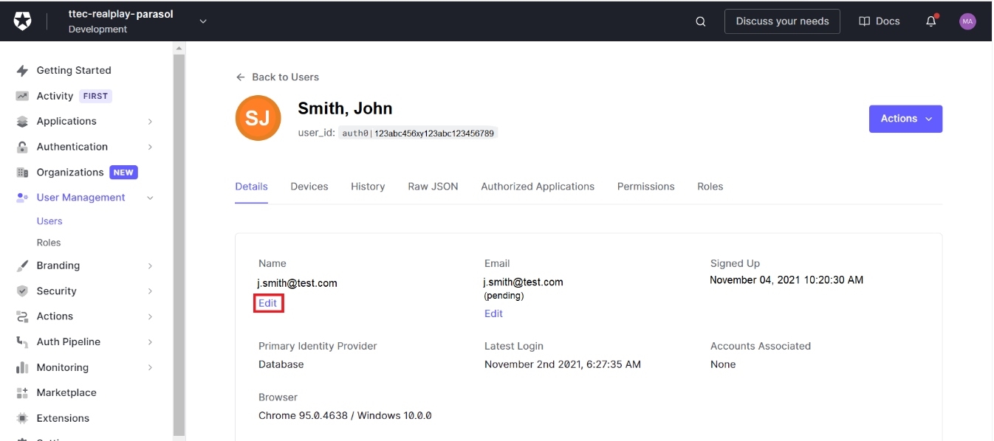Click the Monitoring bar chart icon
This screenshot has height=441, width=994.
[x=22, y=367]
